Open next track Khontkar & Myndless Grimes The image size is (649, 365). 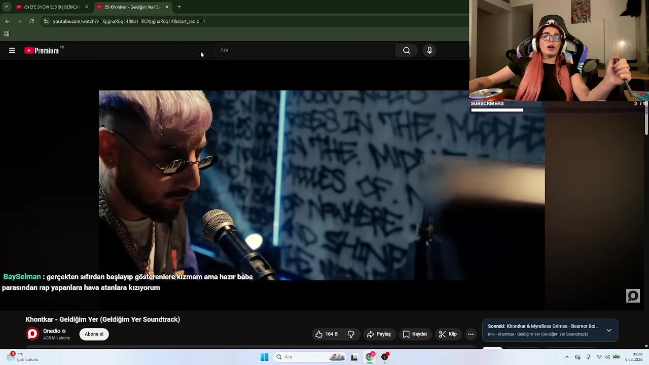tap(543, 326)
